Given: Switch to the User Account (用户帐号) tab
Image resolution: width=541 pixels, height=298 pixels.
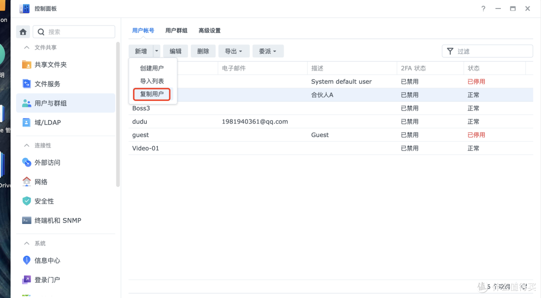Looking at the screenshot, I should point(143,30).
